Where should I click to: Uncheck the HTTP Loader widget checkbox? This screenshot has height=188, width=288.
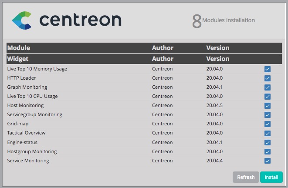pos(268,78)
